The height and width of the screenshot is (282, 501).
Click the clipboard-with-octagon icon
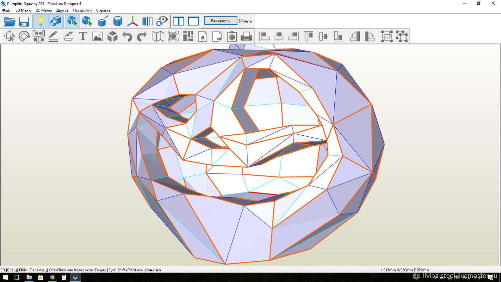(232, 36)
